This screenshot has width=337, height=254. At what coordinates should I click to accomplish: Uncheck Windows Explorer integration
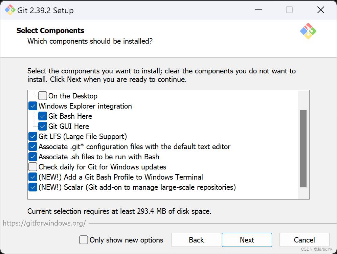33,106
